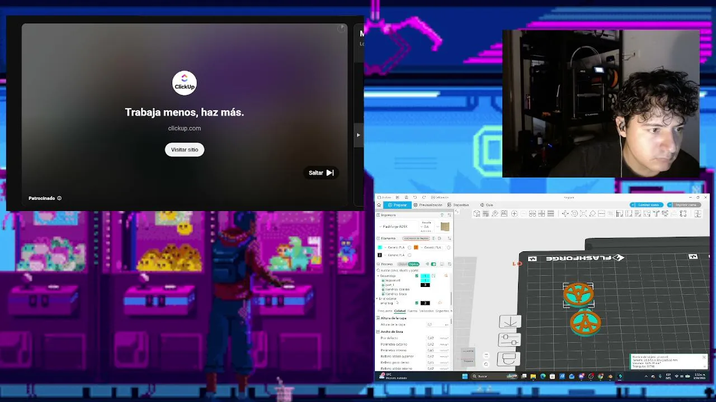Toggle the green switch in Proceso header
The image size is (716, 402).
(433, 264)
